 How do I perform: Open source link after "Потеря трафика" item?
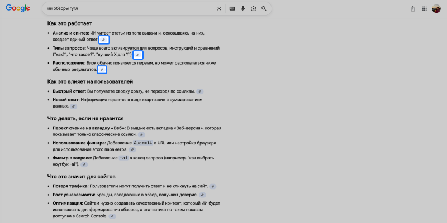pyautogui.click(x=212, y=186)
